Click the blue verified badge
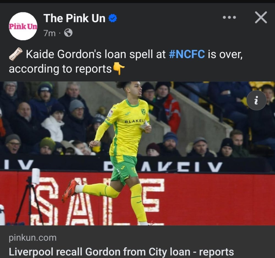The height and width of the screenshot is (258, 275). (112, 18)
